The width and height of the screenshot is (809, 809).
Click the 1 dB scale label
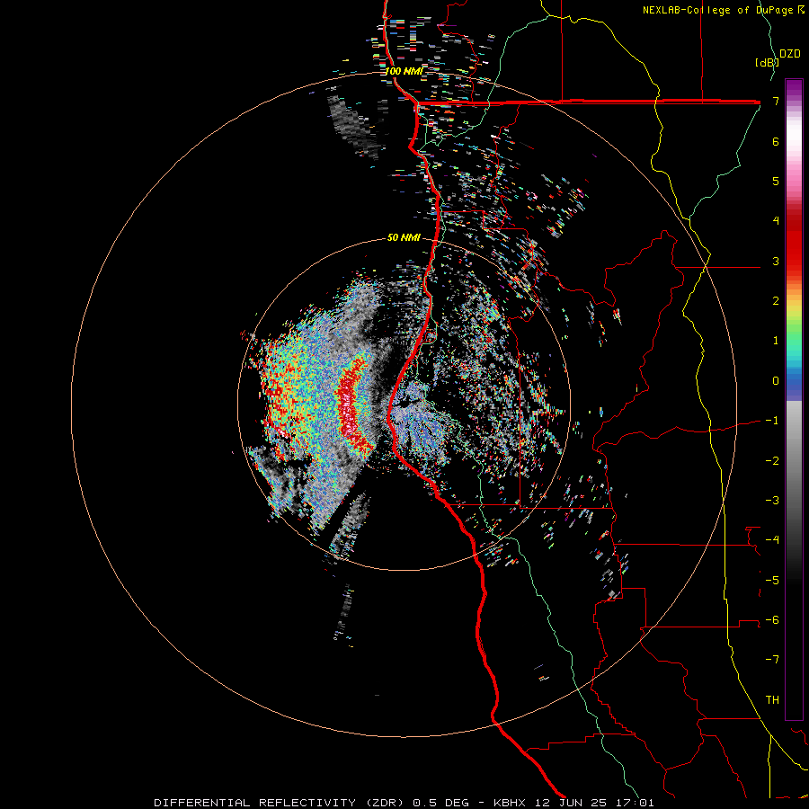776,341
